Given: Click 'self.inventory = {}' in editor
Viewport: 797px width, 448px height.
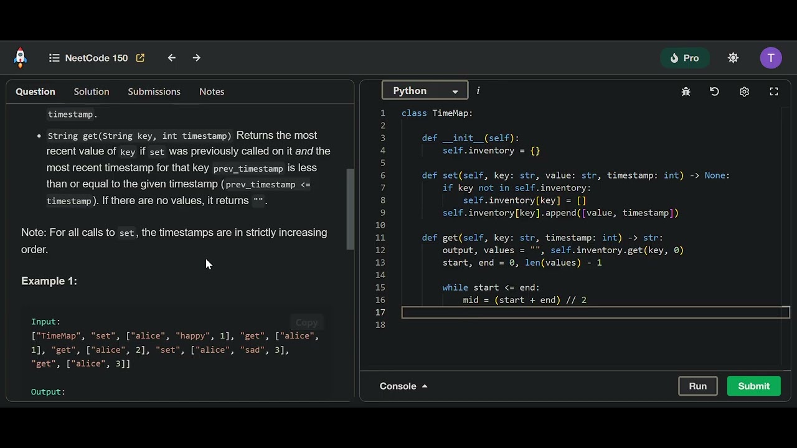Looking at the screenshot, I should tap(491, 151).
